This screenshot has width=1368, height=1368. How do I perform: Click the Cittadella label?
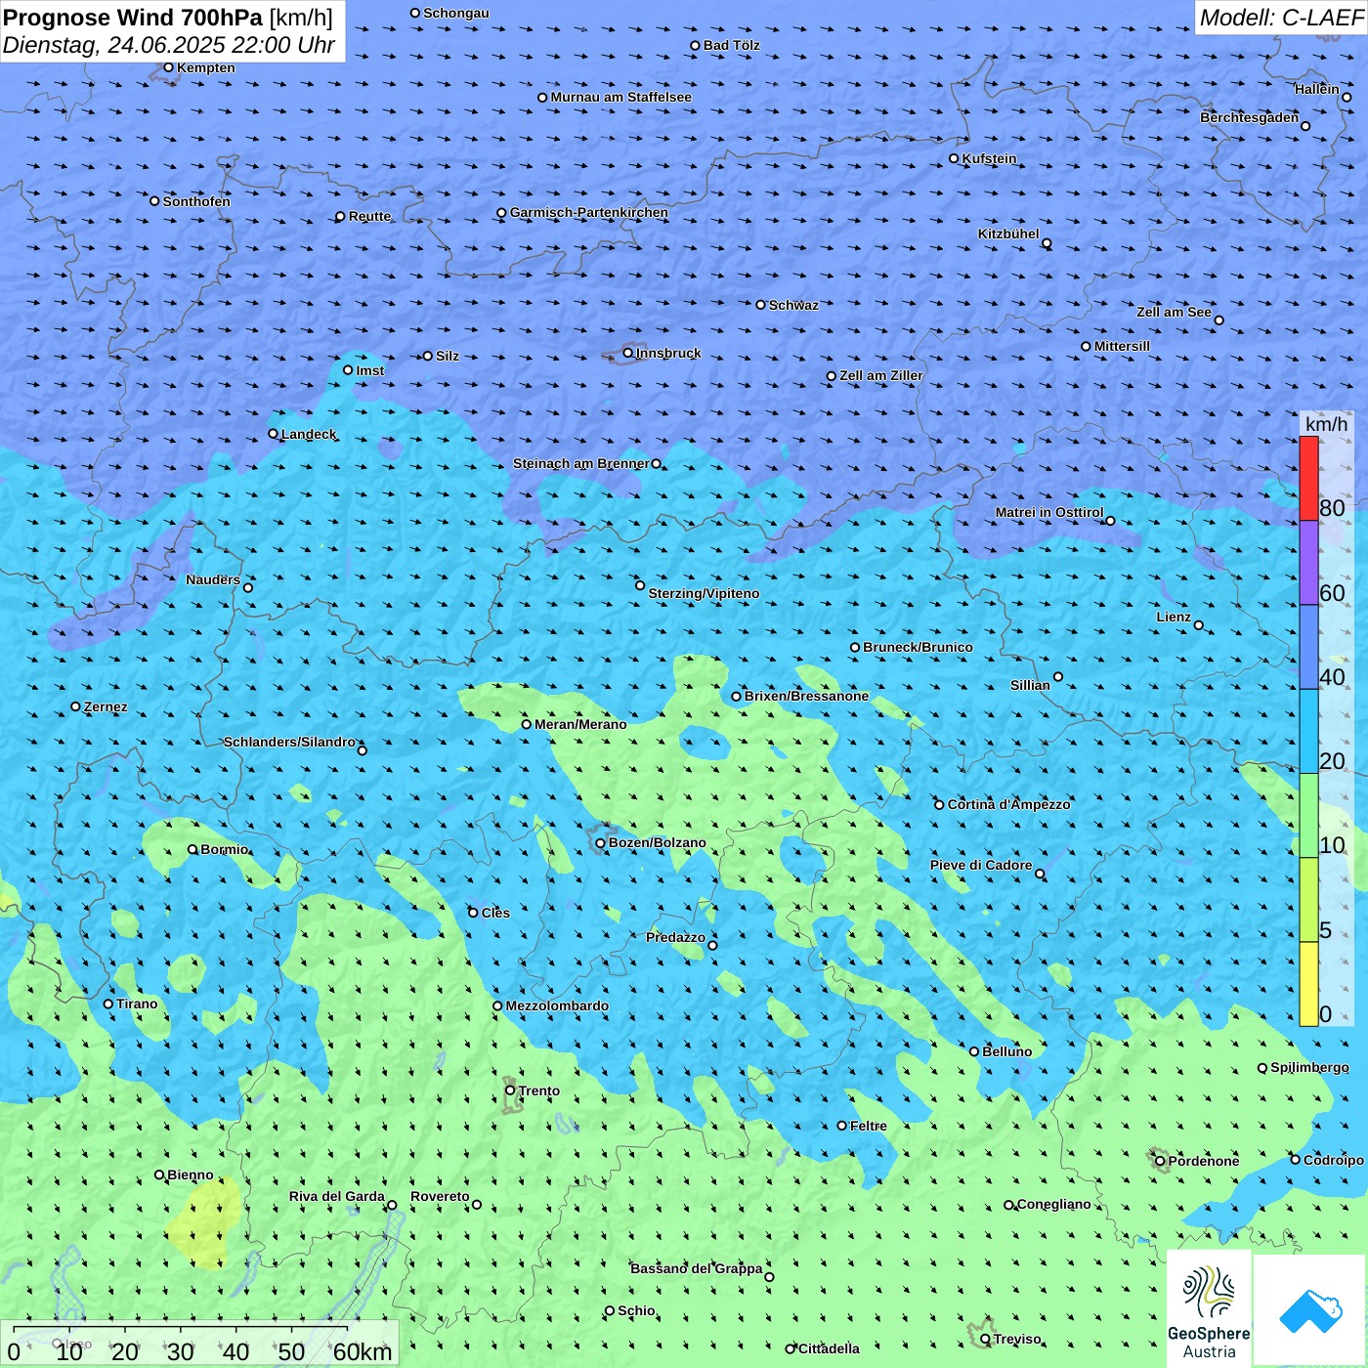[829, 1348]
